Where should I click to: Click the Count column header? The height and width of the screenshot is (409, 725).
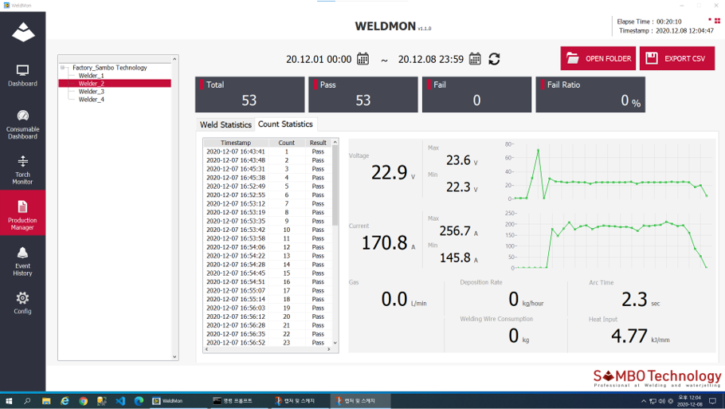(x=287, y=143)
